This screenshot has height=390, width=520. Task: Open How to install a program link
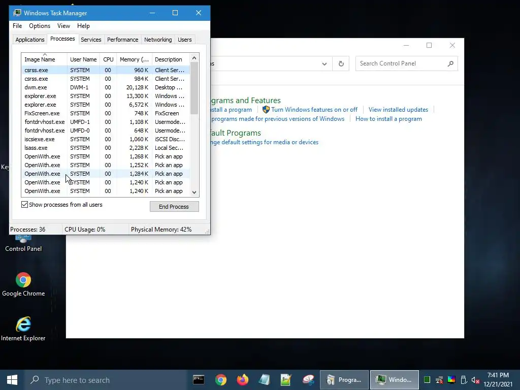[x=388, y=119]
